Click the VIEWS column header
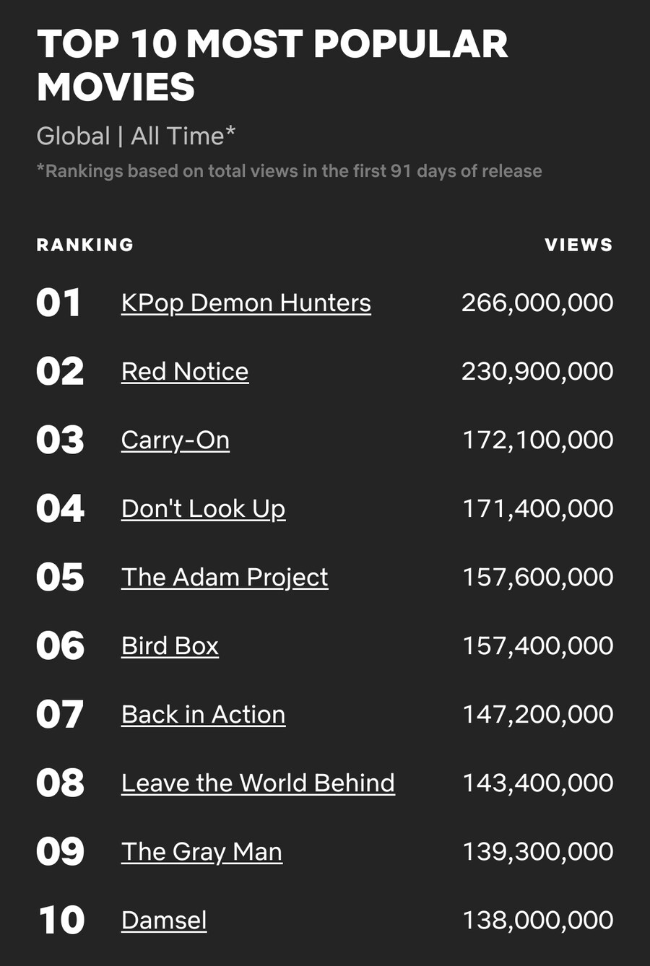 coord(578,245)
